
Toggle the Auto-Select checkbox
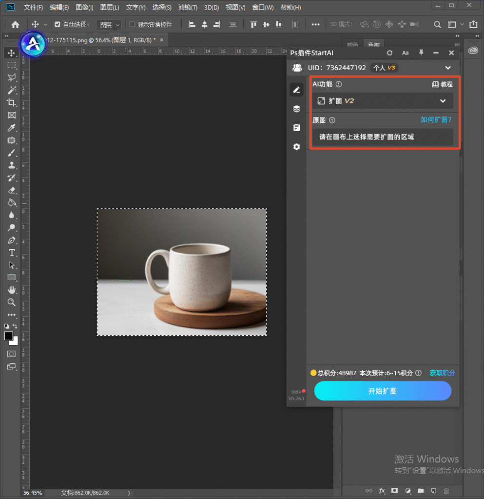(58, 24)
